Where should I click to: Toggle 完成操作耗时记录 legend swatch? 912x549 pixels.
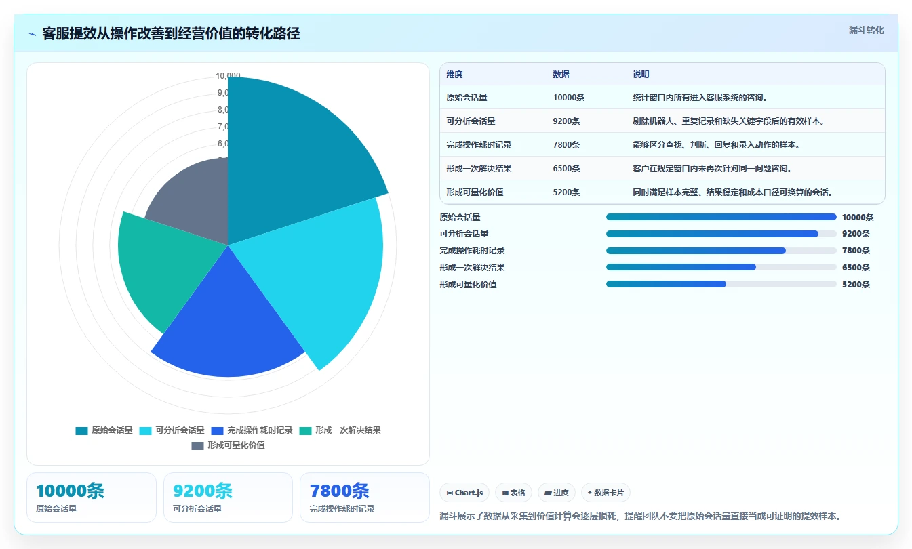(218, 430)
